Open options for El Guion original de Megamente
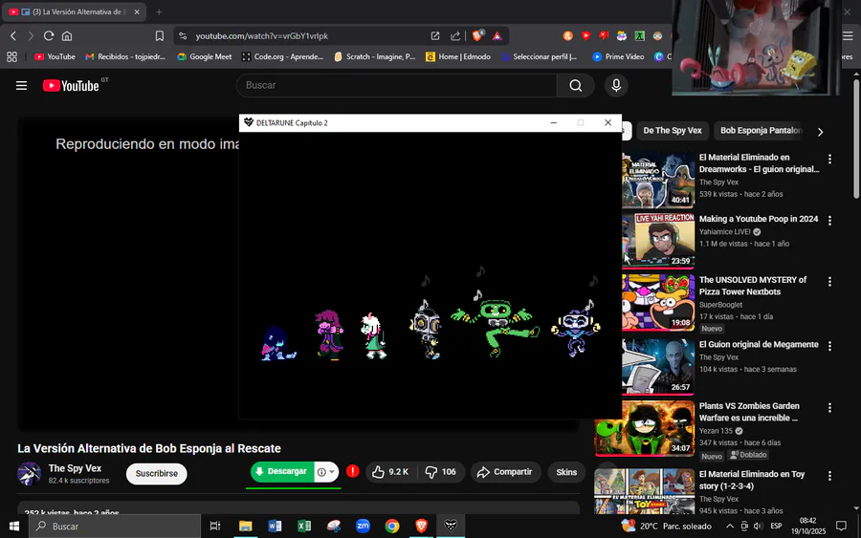Image resolution: width=861 pixels, height=538 pixels. 829,346
